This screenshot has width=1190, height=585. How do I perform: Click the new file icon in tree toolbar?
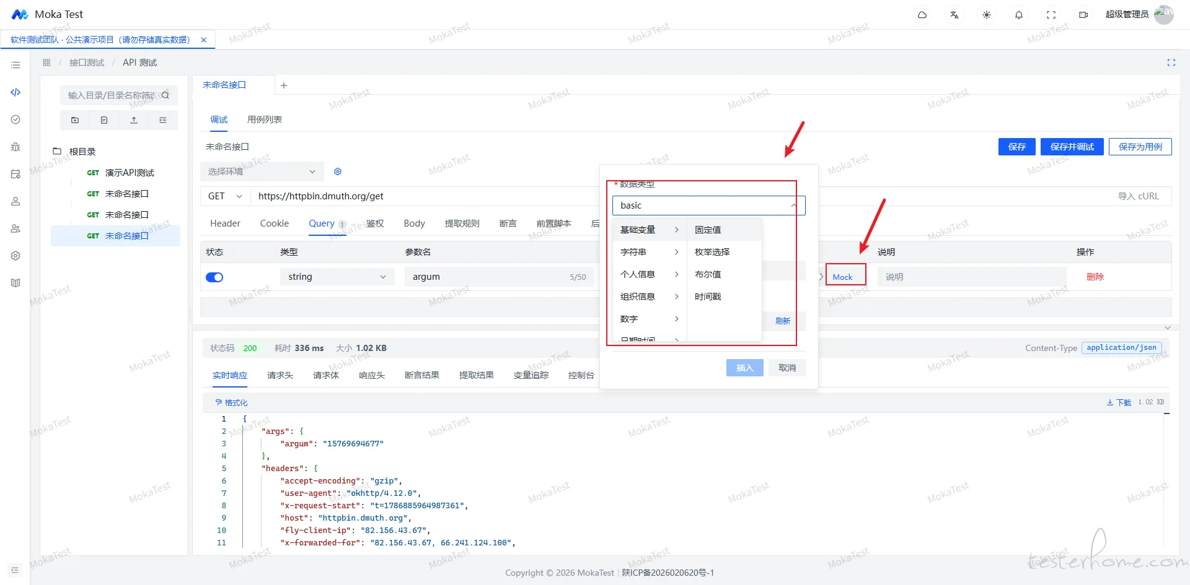(104, 120)
